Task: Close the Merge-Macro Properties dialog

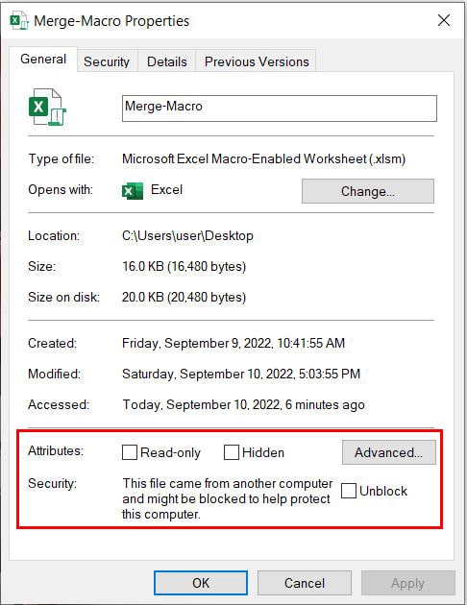Action: tap(444, 20)
